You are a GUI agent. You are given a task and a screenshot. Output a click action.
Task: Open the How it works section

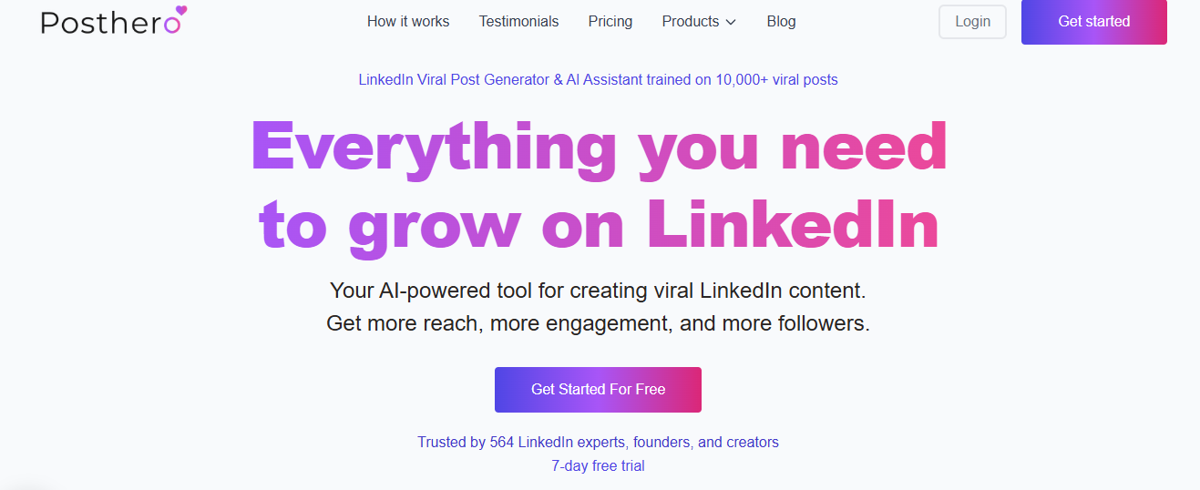pos(408,21)
